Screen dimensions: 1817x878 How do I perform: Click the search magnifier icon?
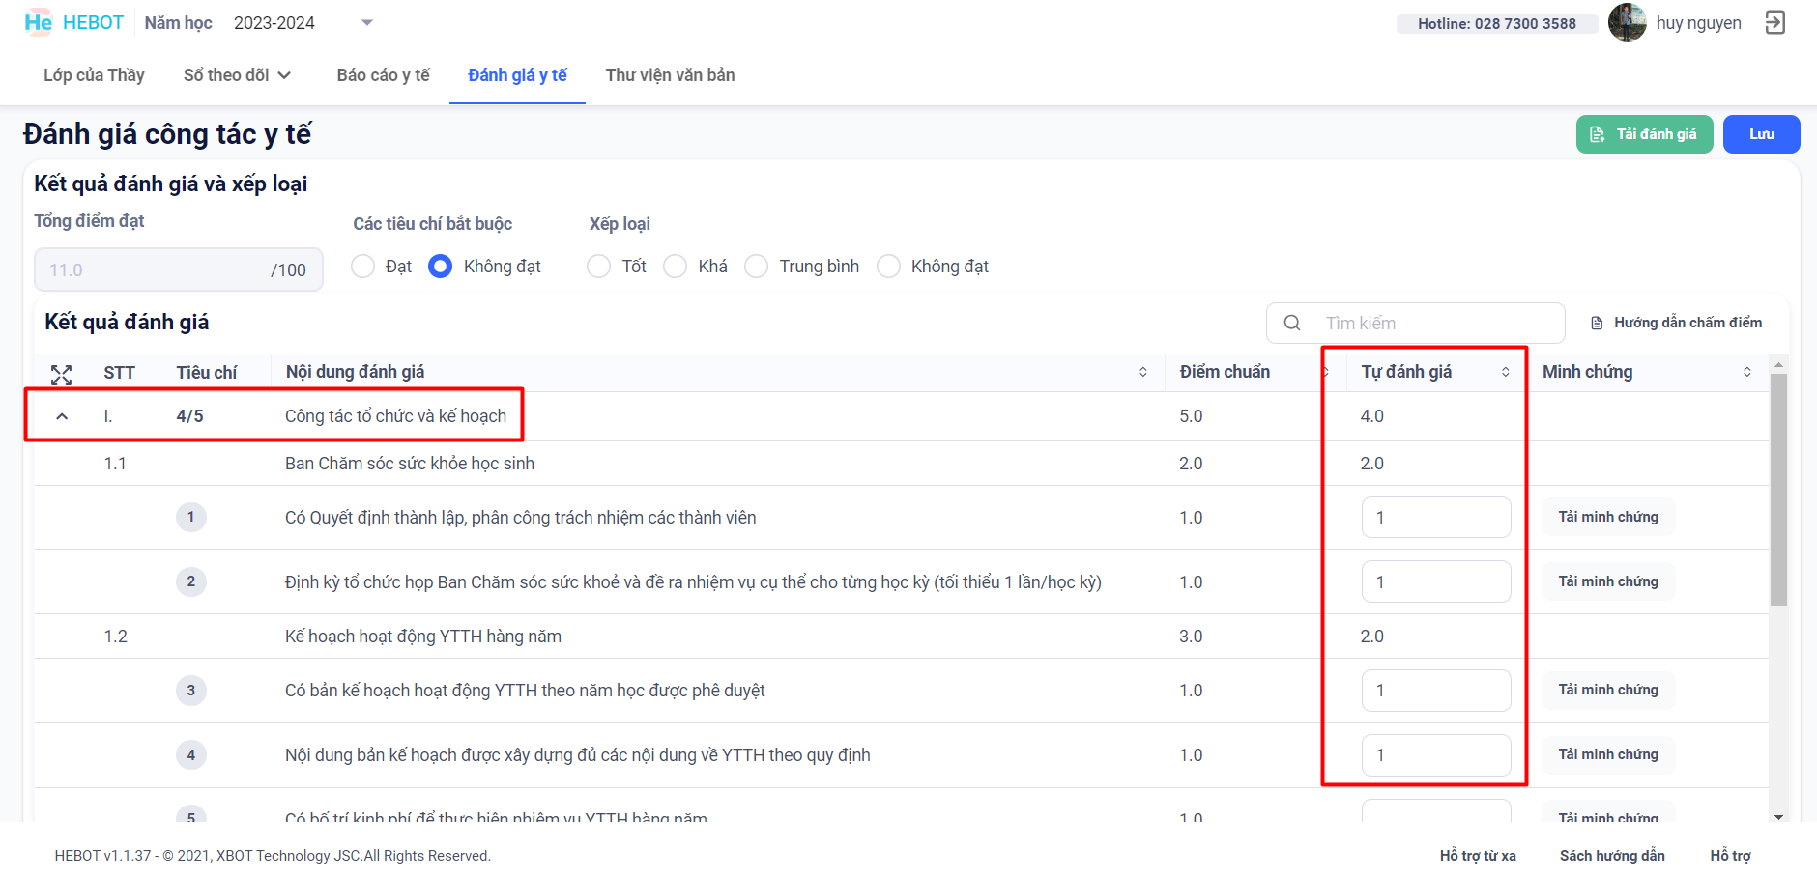[x=1292, y=323]
